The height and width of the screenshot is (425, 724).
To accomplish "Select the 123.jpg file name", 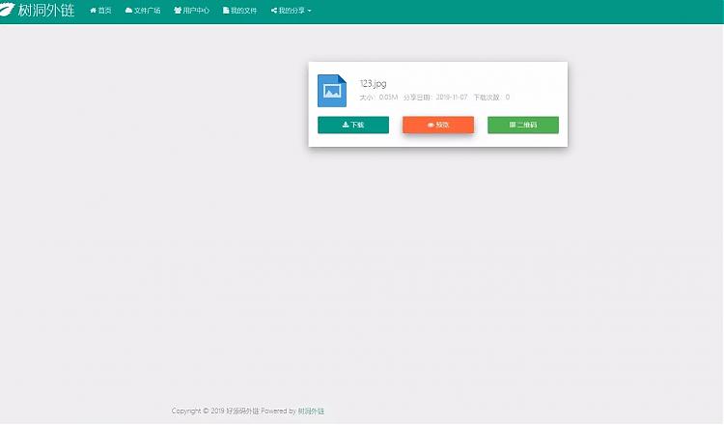I will coord(373,83).
